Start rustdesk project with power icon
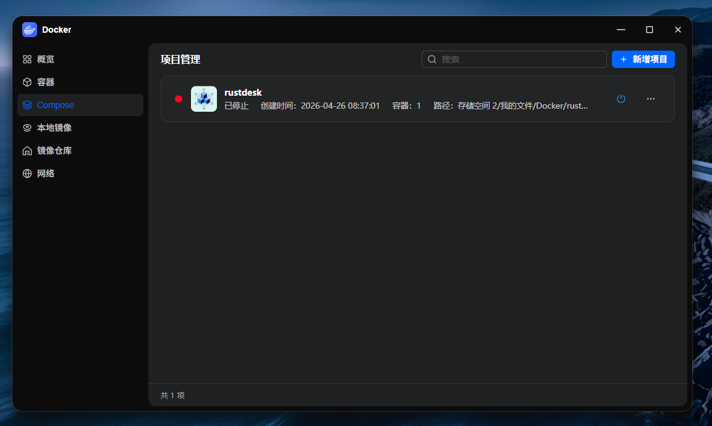Viewport: 712px width, 426px height. point(621,98)
